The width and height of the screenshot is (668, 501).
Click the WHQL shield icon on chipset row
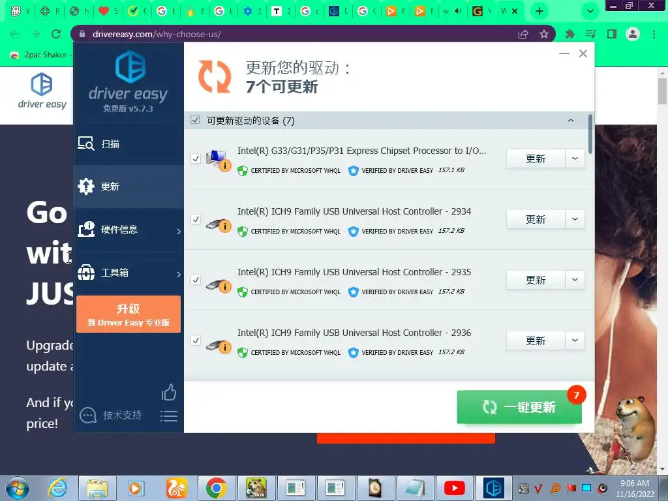point(243,171)
